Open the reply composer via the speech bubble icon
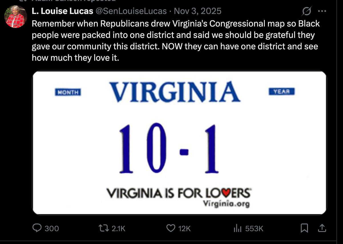Screen dimensions: 343x244 tap(37, 228)
